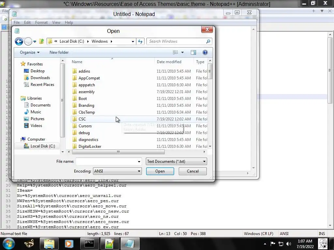Screen dimensions: 334x250
Task: Expand the arrow after Windows in address path
Action: click(x=112, y=41)
